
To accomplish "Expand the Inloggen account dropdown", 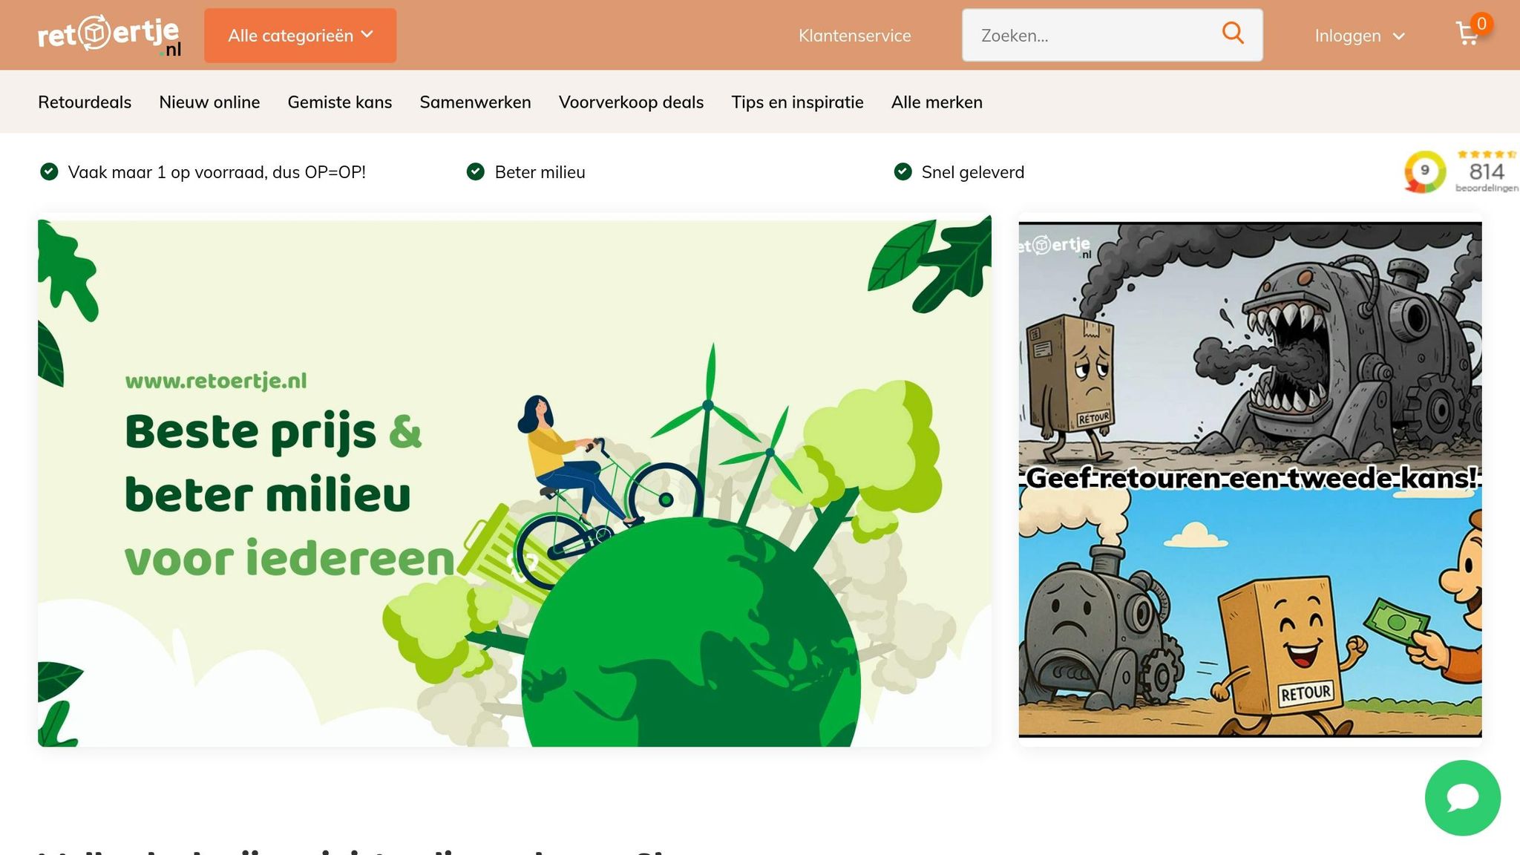I will pyautogui.click(x=1348, y=36).
